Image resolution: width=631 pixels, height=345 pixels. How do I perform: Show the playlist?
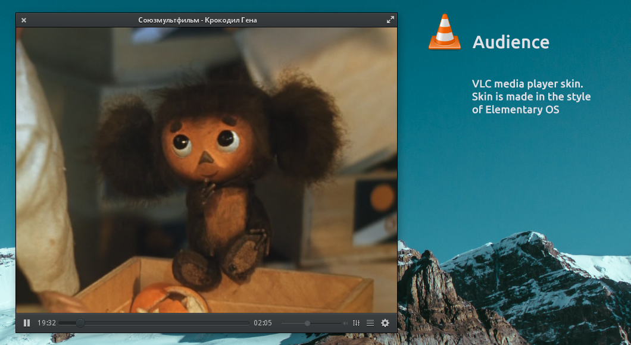pos(370,323)
